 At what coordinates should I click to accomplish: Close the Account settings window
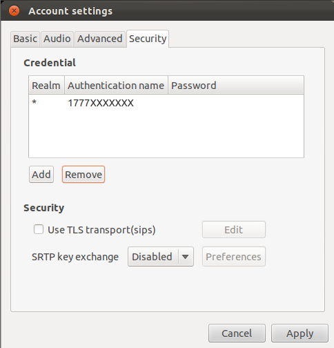click(14, 11)
